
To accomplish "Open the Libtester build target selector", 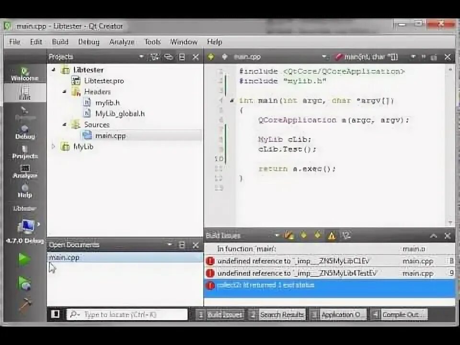I will click(x=25, y=224).
